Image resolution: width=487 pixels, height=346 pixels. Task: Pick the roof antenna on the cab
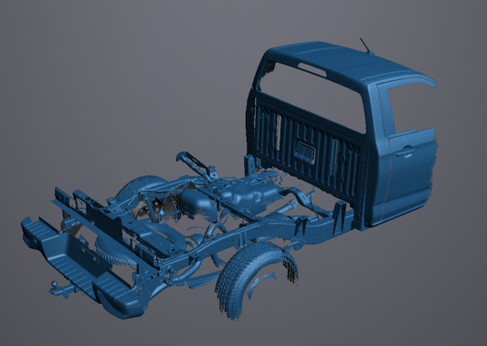[365, 46]
